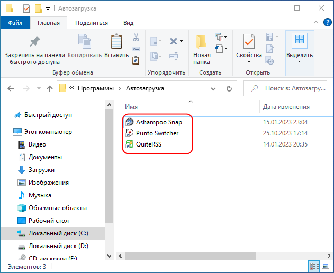
Task: Switch to details view icon in status bar
Action: click(314, 266)
